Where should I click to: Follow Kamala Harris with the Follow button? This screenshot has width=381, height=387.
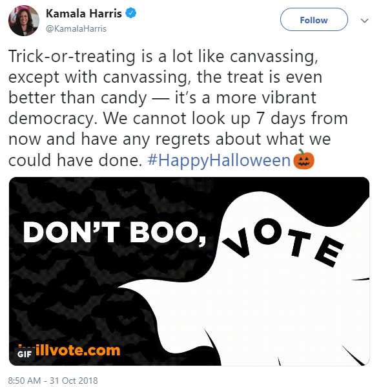coord(314,19)
